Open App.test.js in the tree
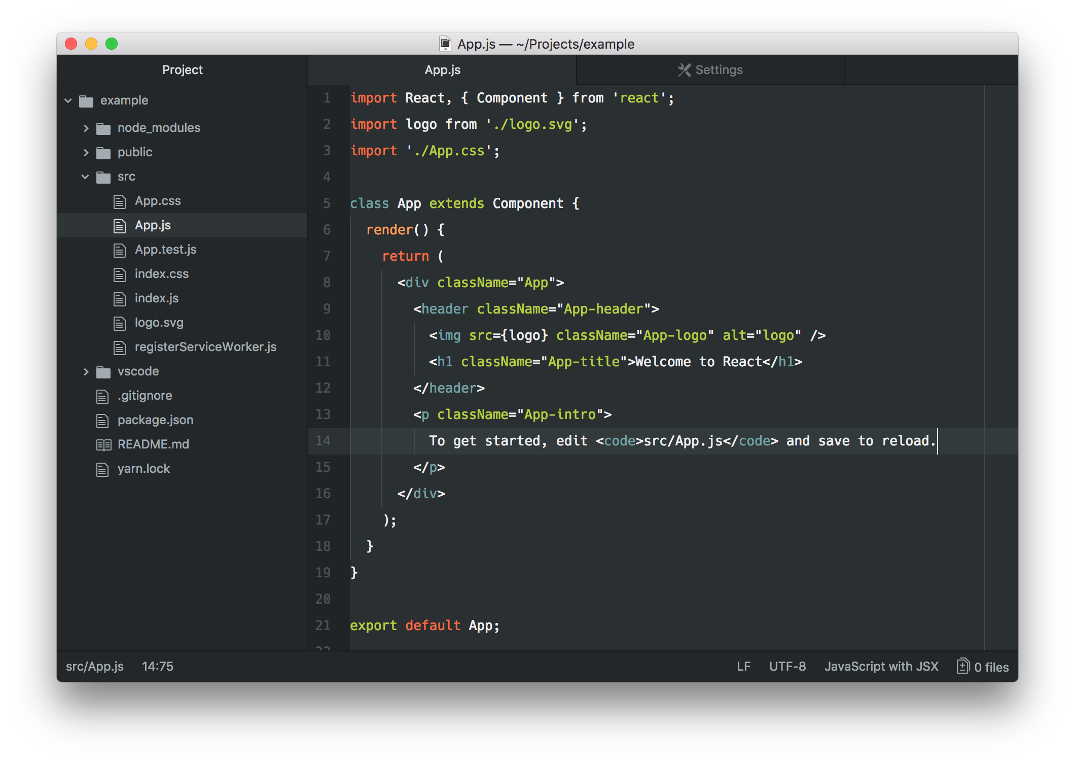This screenshot has height=763, width=1075. [x=165, y=250]
